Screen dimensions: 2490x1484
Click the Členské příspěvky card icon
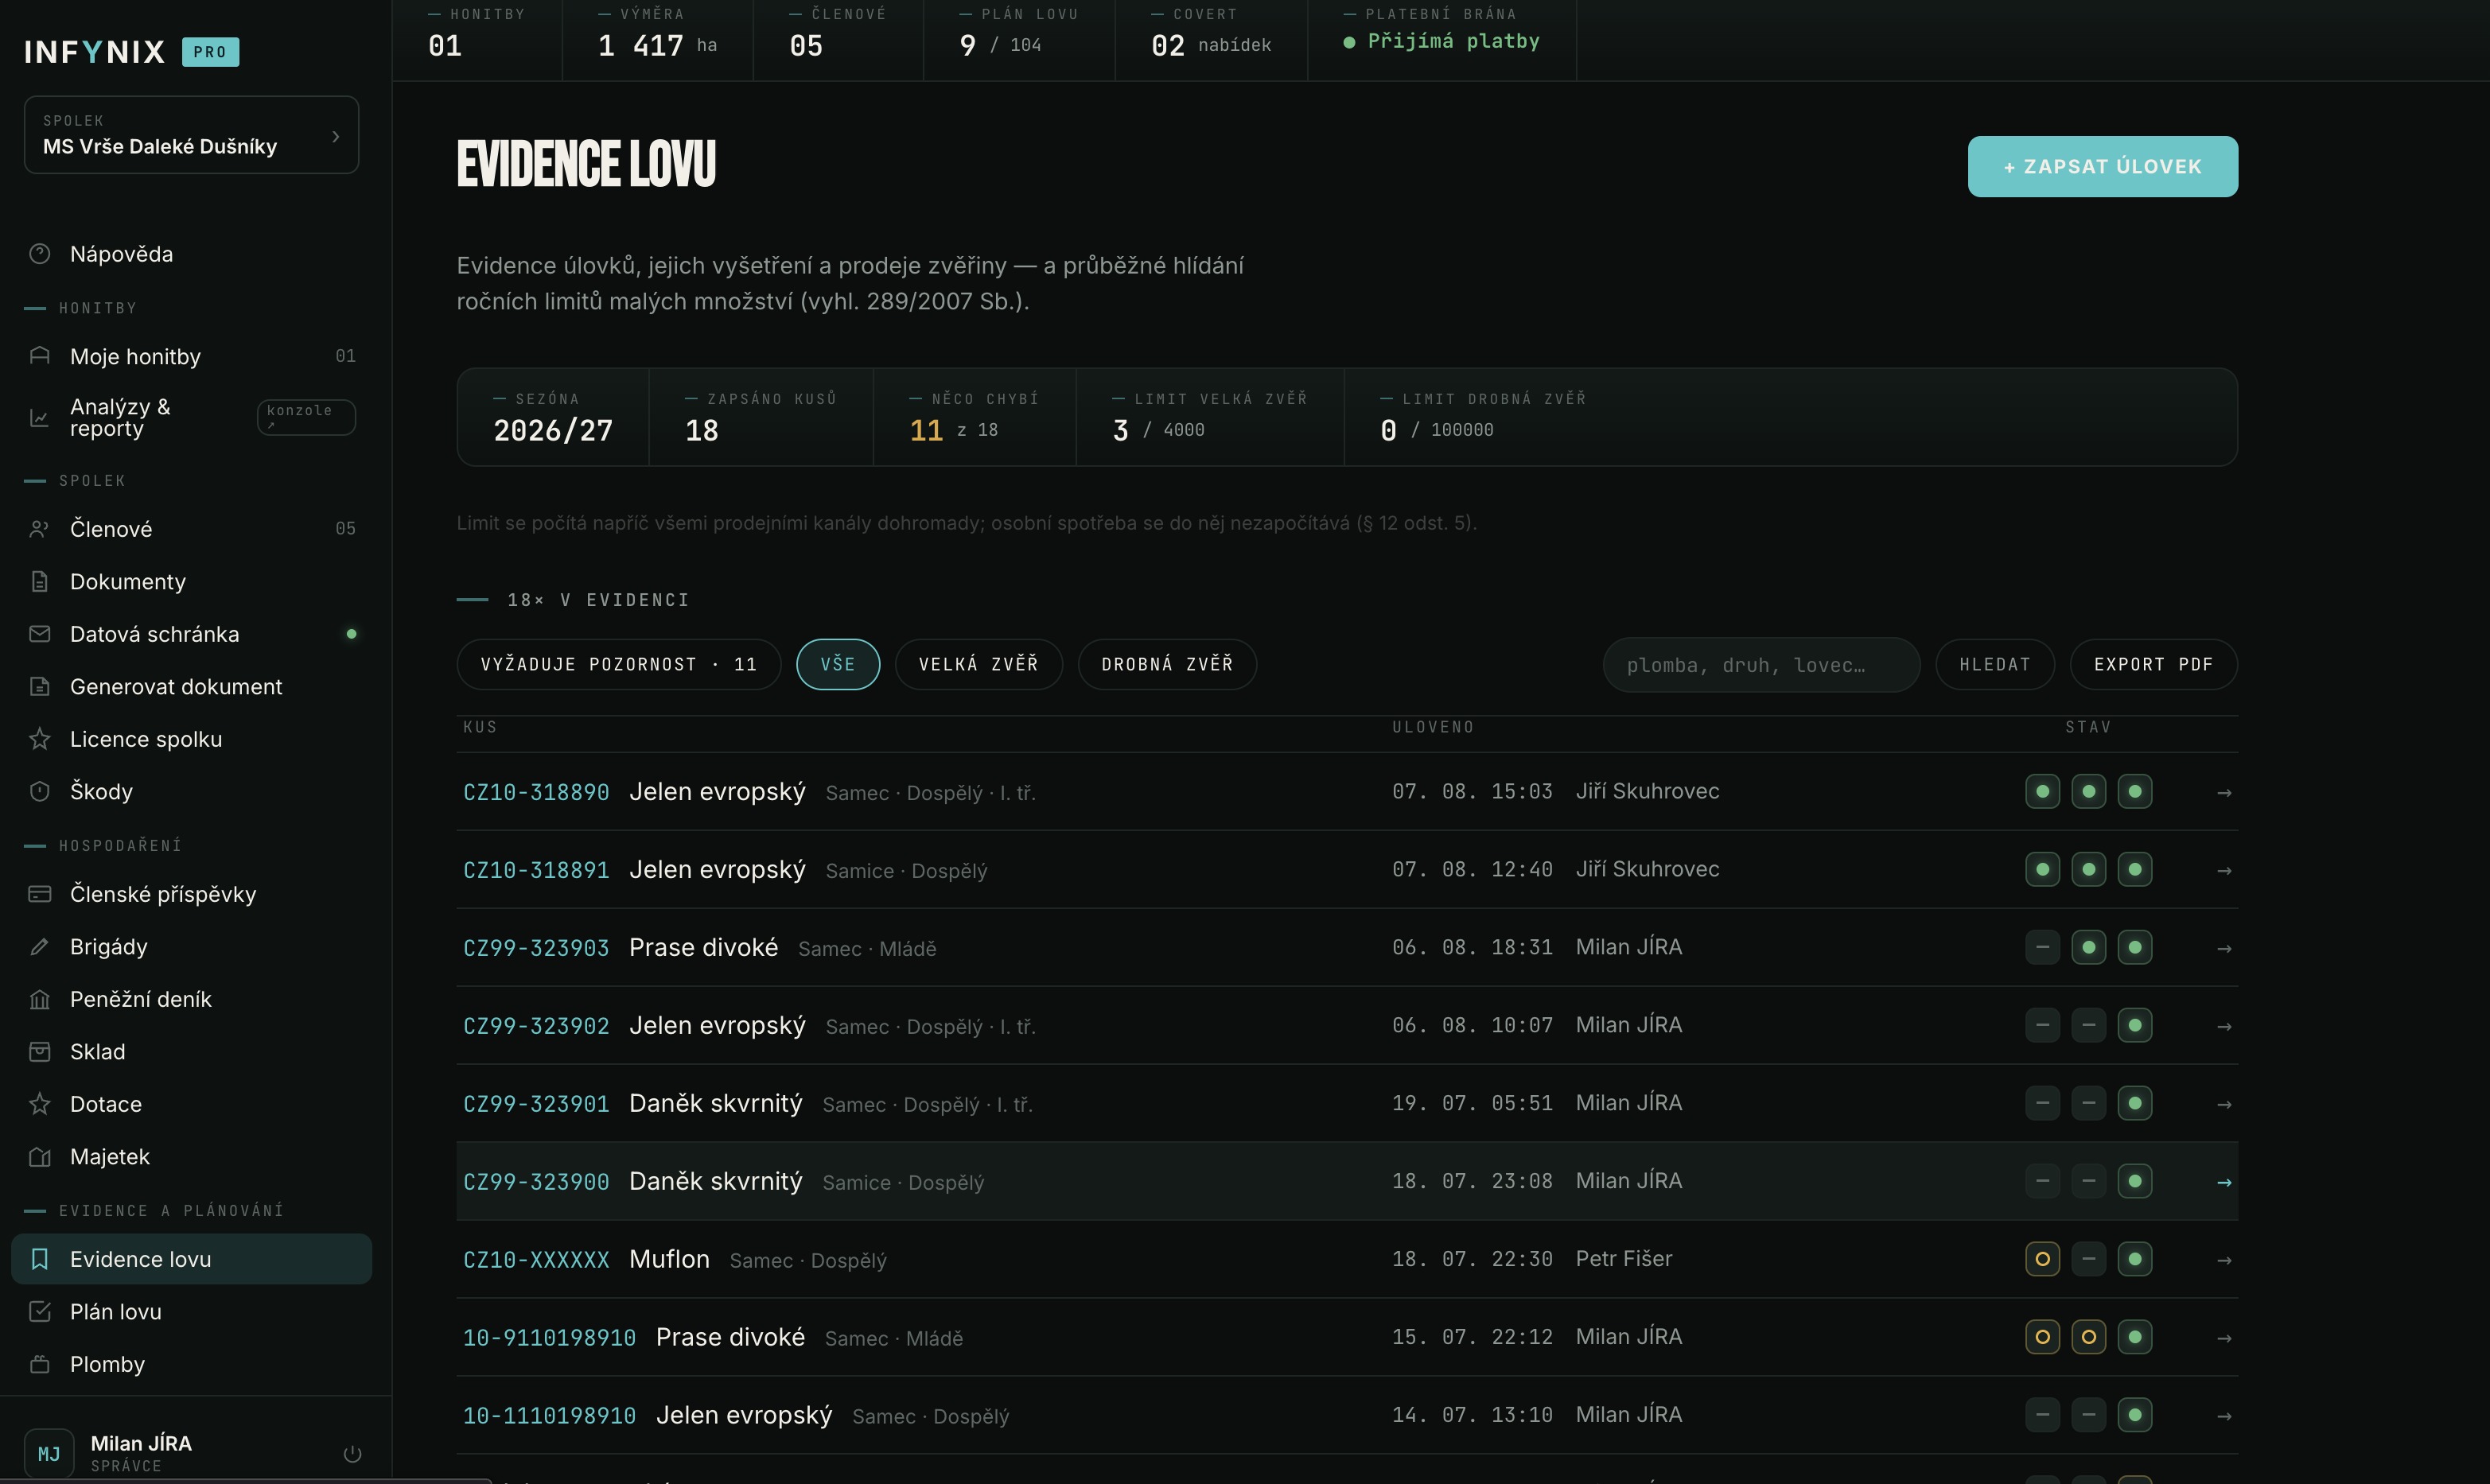tap(39, 894)
